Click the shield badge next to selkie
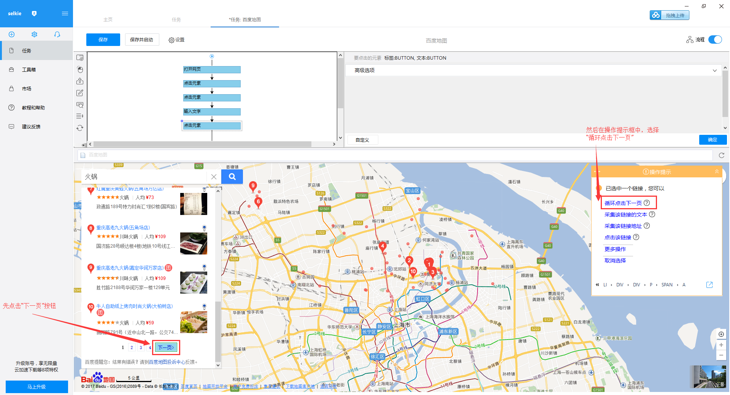 point(34,13)
